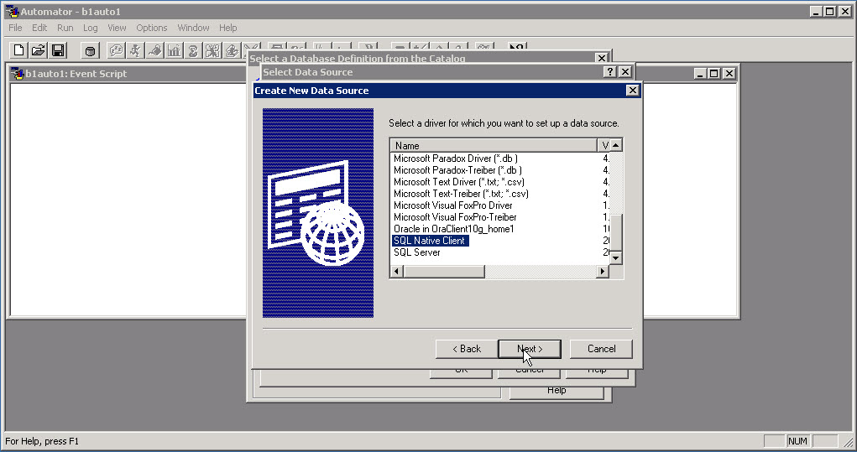Click the V (version) column header

[604, 145]
